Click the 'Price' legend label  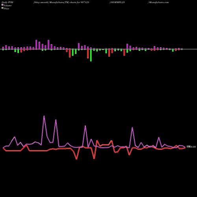tap(6, 9)
